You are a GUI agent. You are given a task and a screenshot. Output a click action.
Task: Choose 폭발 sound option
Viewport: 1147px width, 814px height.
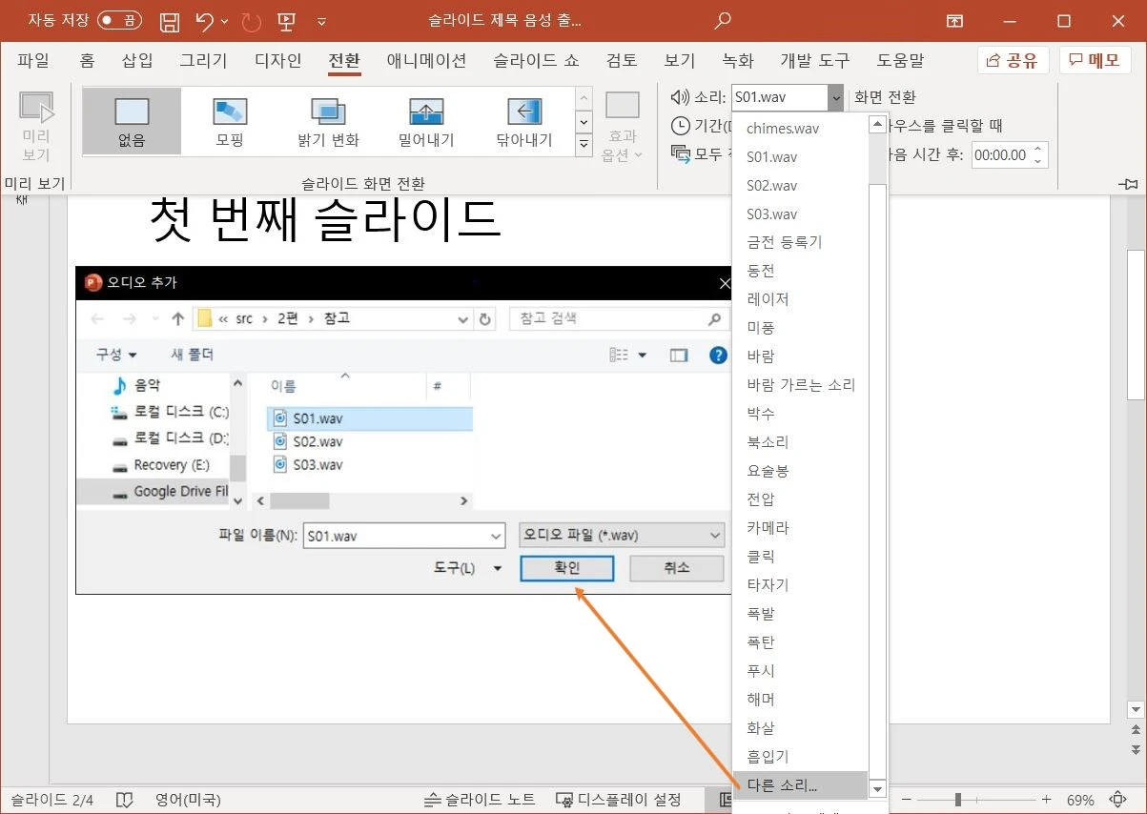click(801, 614)
